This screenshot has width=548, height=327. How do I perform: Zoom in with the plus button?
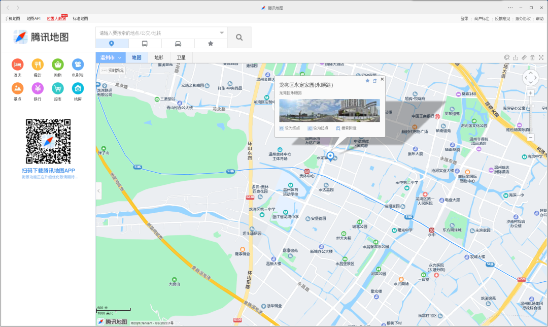click(531, 93)
